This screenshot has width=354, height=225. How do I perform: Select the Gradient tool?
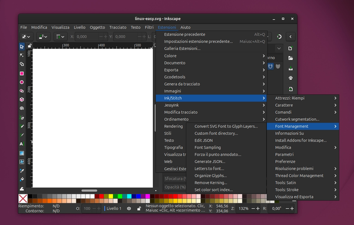point(22,153)
